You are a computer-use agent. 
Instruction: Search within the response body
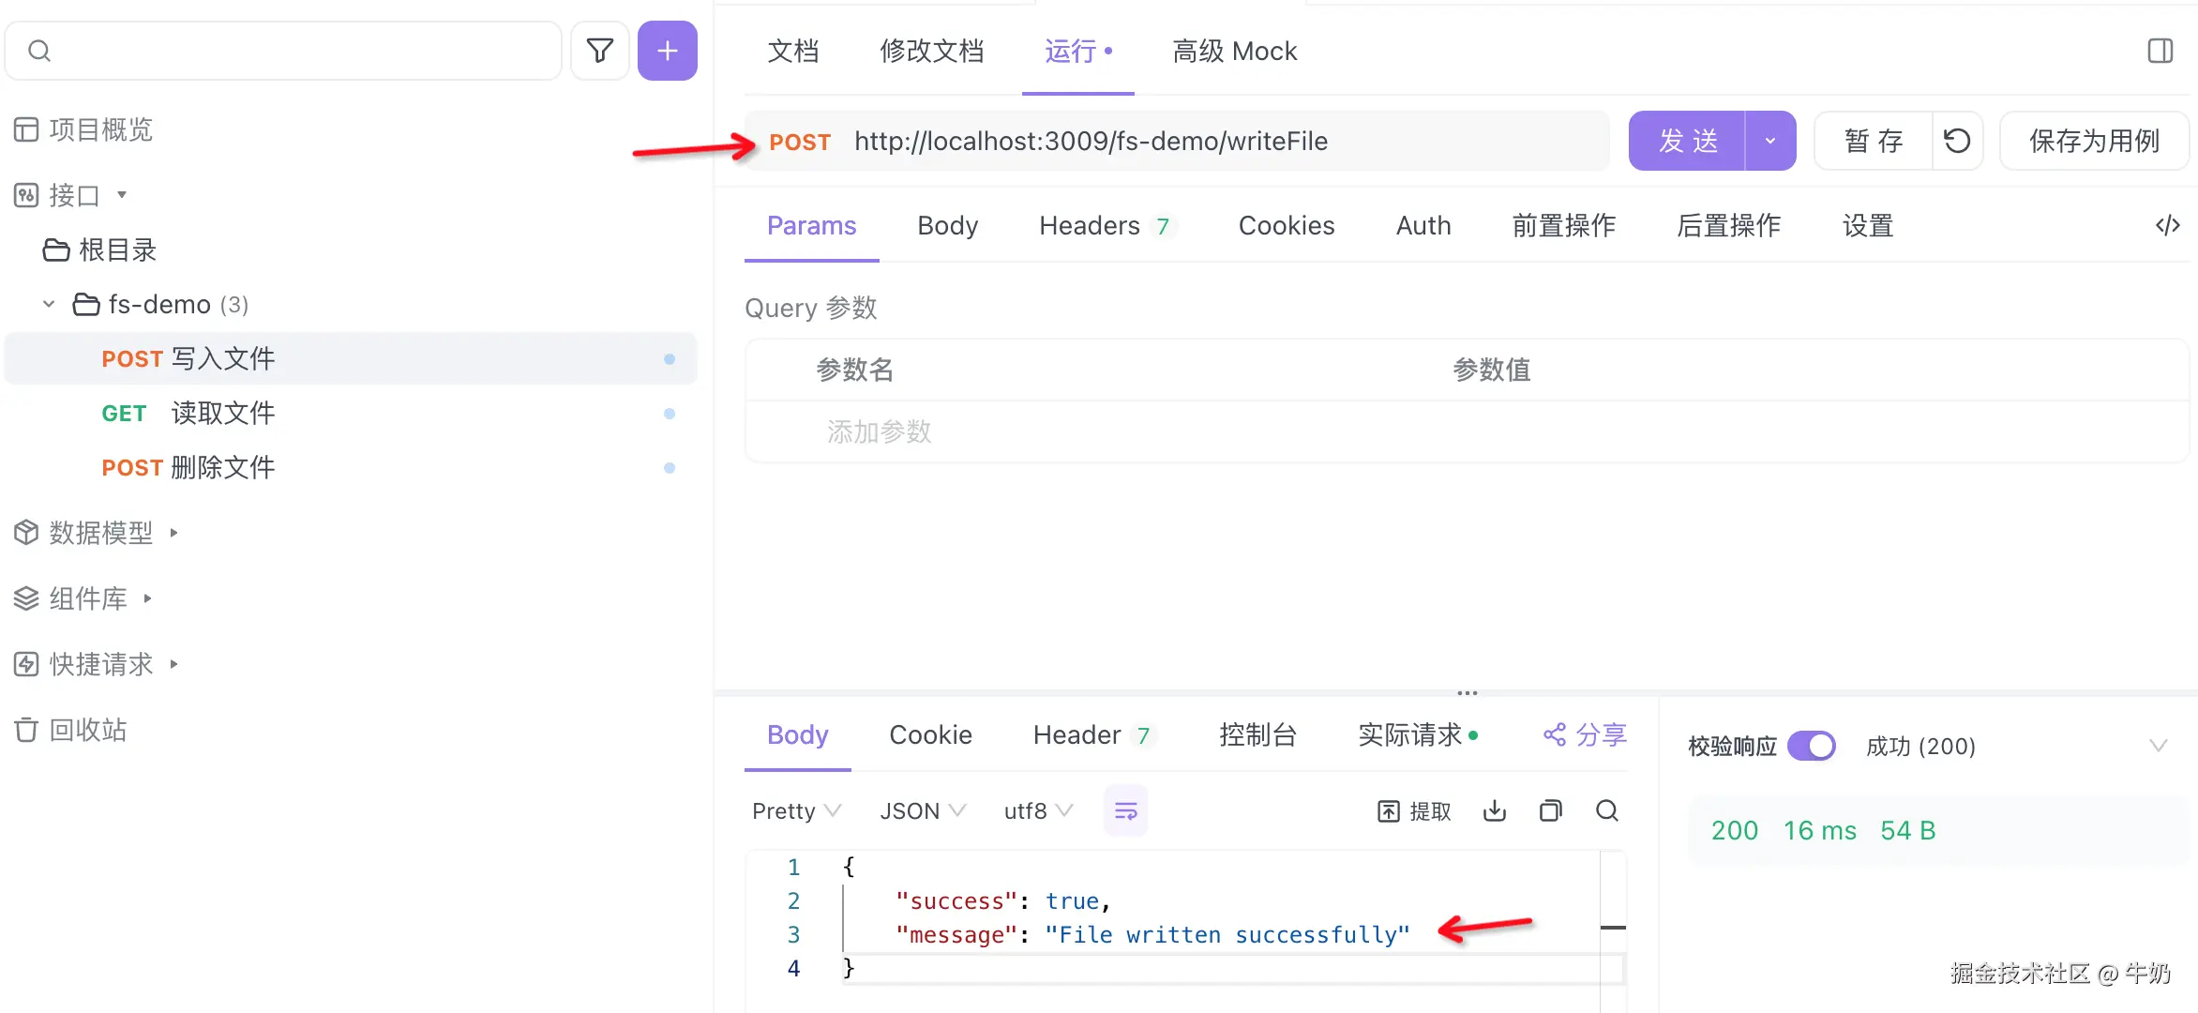click(x=1607, y=810)
